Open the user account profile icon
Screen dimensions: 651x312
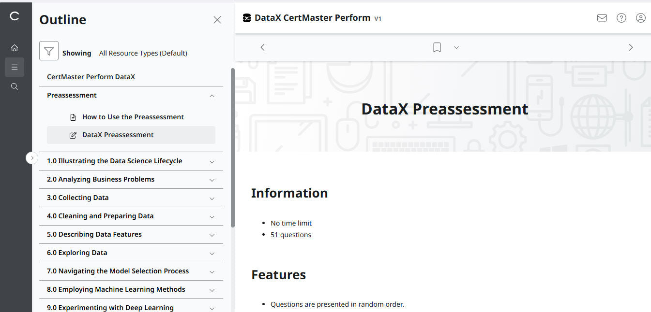pyautogui.click(x=641, y=18)
